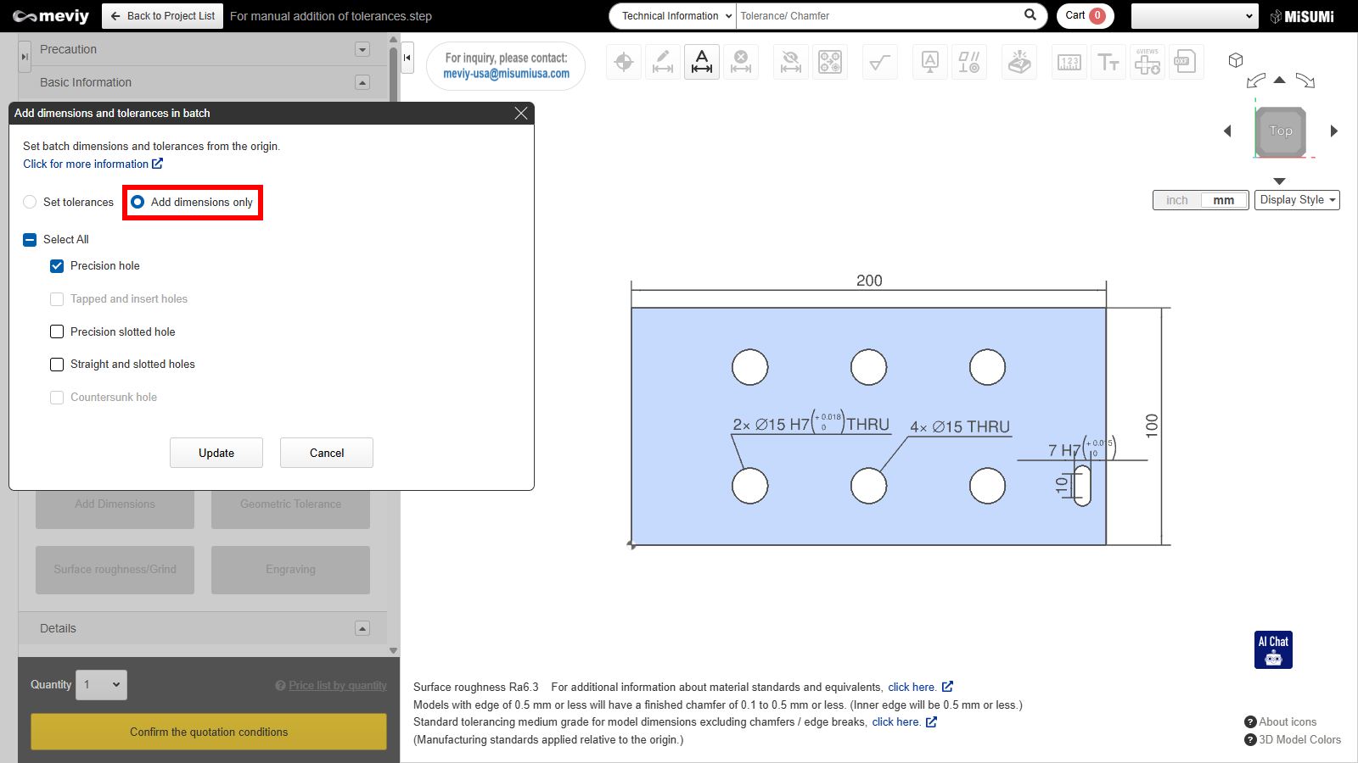The width and height of the screenshot is (1358, 763).
Task: Switch units to inch
Action: tap(1176, 200)
